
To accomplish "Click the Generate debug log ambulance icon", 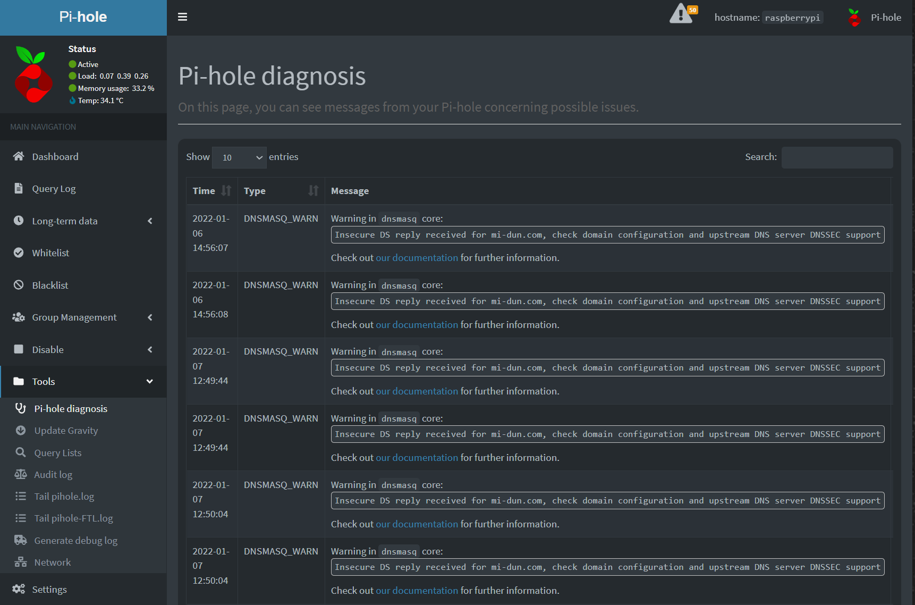I will coord(21,540).
